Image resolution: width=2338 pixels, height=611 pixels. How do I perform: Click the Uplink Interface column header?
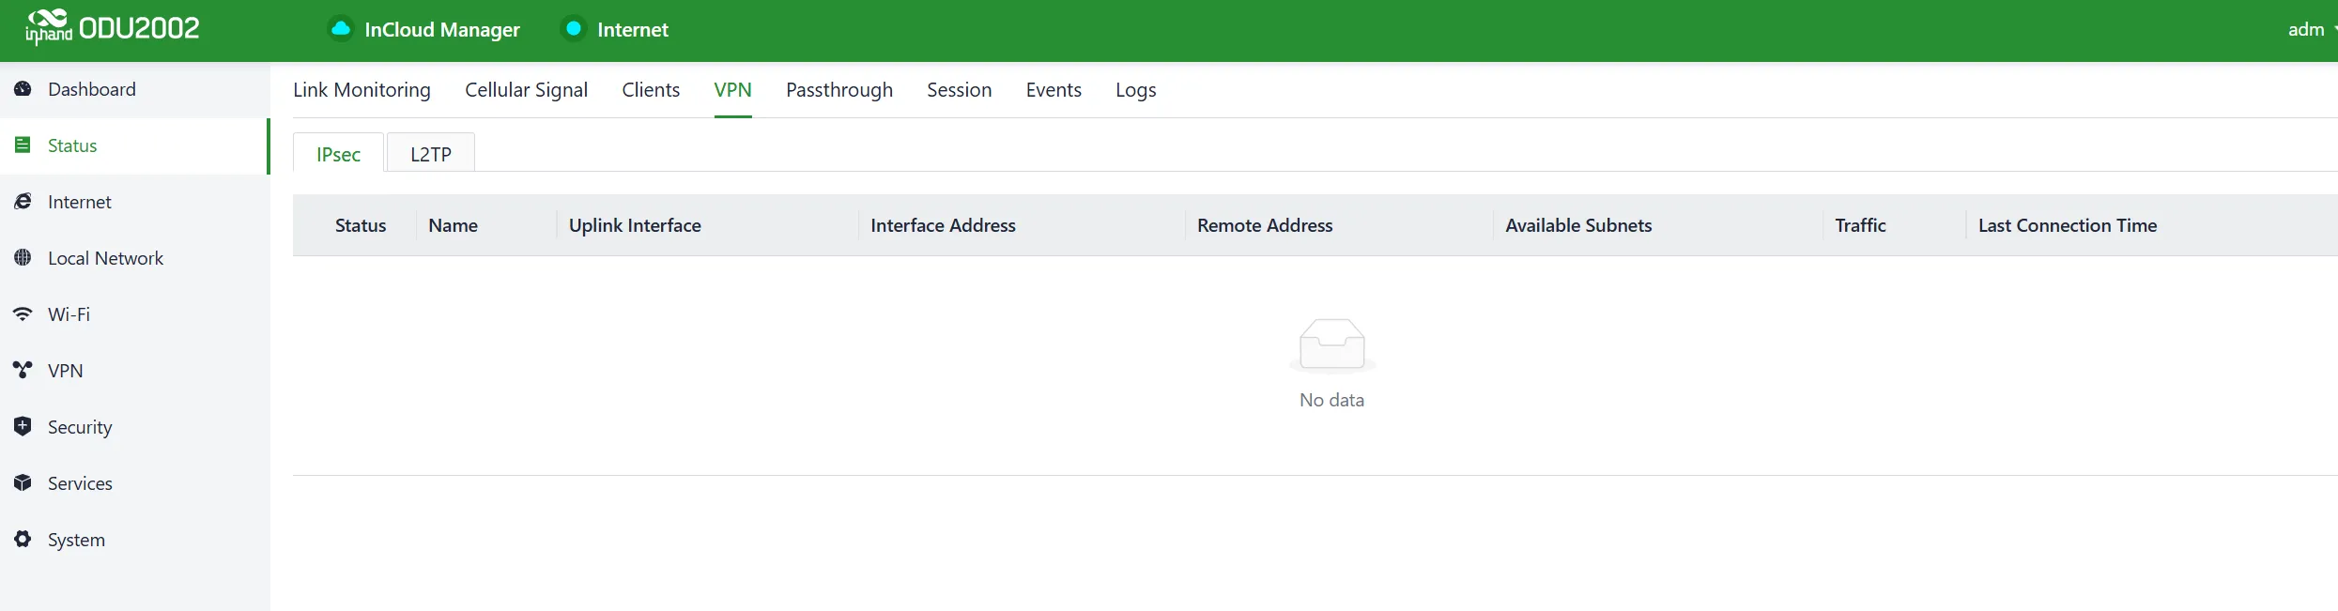pos(635,225)
